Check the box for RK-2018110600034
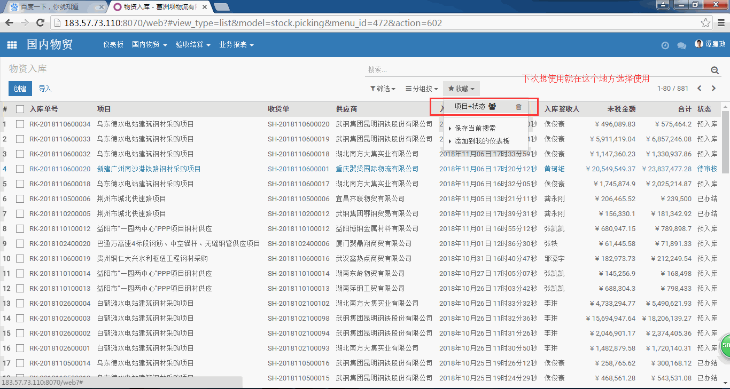This screenshot has width=730, height=389. tap(20, 124)
